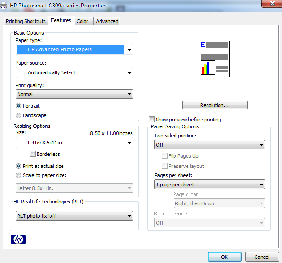This screenshot has width=282, height=263.
Task: Open the Two-sided printing dropdown
Action: pyautogui.click(x=209, y=145)
